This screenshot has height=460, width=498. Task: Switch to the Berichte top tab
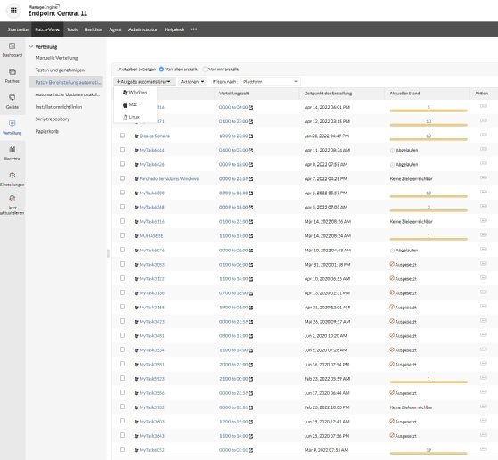[x=93, y=29]
